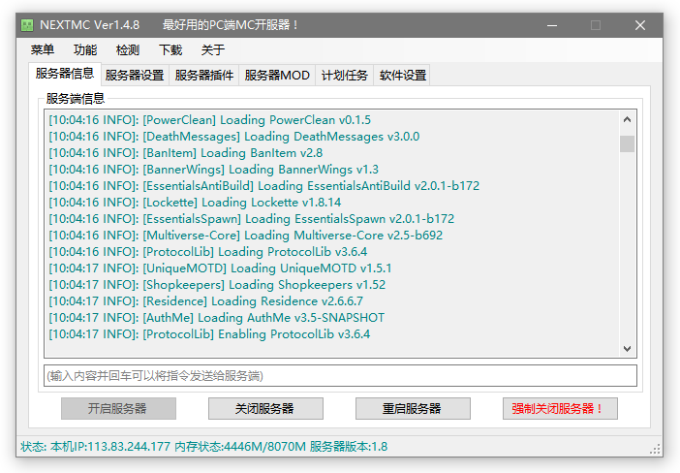The height and width of the screenshot is (473, 680).
Task: Click the 关闭服务器 button
Action: tap(265, 408)
